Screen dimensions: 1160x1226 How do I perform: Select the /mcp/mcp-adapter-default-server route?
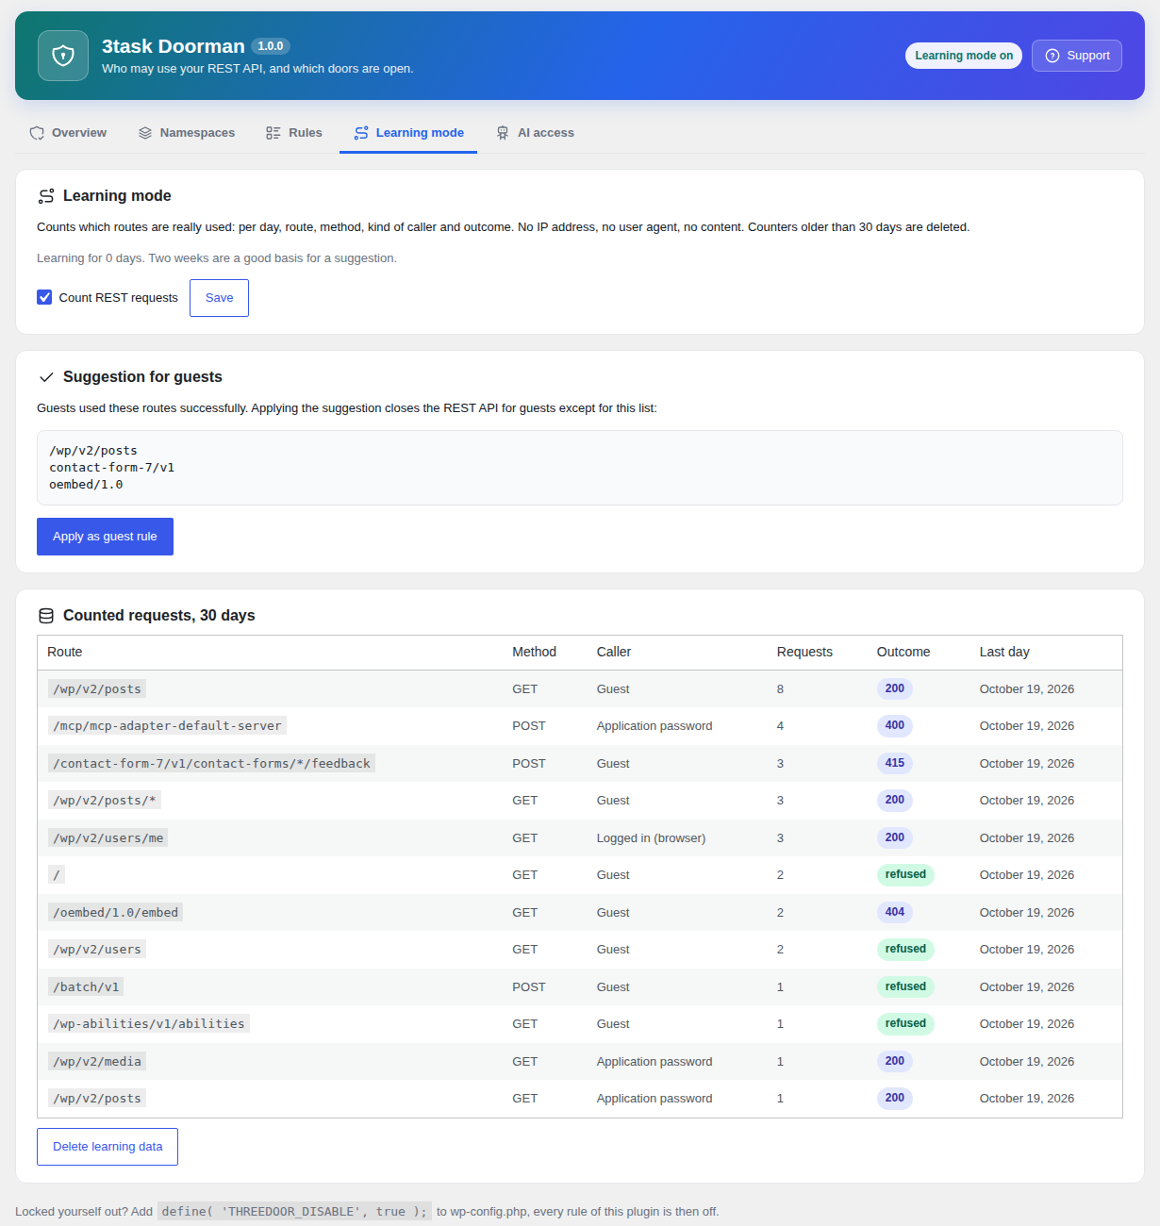pyautogui.click(x=167, y=726)
